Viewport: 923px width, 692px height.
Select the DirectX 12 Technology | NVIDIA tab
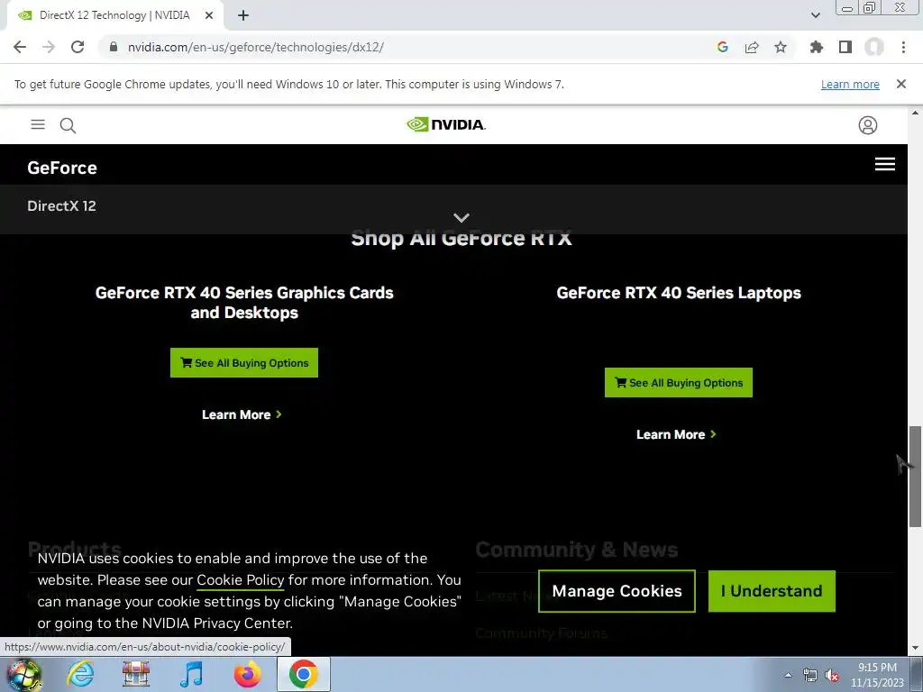click(x=114, y=16)
